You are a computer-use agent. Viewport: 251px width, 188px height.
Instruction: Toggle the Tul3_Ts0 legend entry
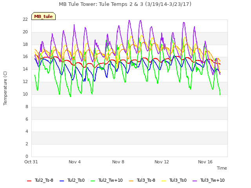click(174, 180)
